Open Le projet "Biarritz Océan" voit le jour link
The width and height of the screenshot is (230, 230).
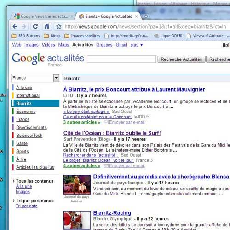98,160
